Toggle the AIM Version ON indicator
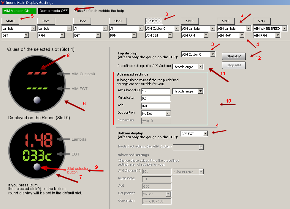The height and width of the screenshot is (209, 290). click(19, 11)
